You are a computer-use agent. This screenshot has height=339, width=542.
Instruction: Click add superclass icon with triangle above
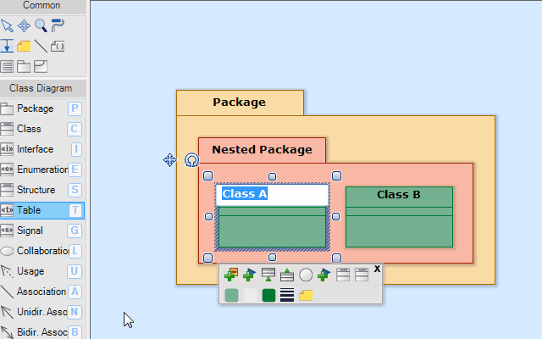[x=287, y=275]
